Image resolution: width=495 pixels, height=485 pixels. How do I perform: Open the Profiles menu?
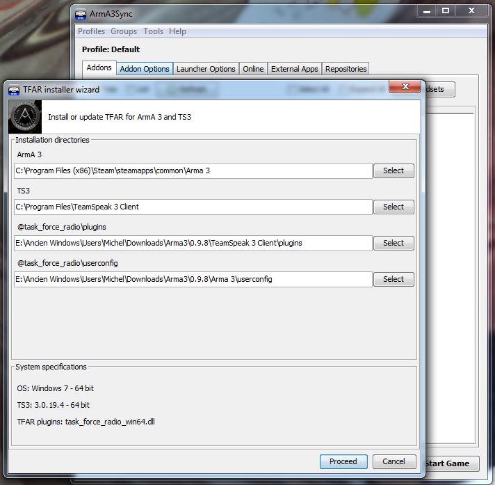pos(91,31)
